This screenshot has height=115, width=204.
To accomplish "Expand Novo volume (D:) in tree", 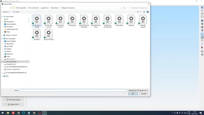I will (x=3, y=62).
